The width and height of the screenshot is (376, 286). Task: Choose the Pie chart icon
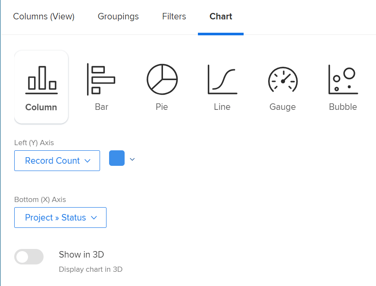162,79
